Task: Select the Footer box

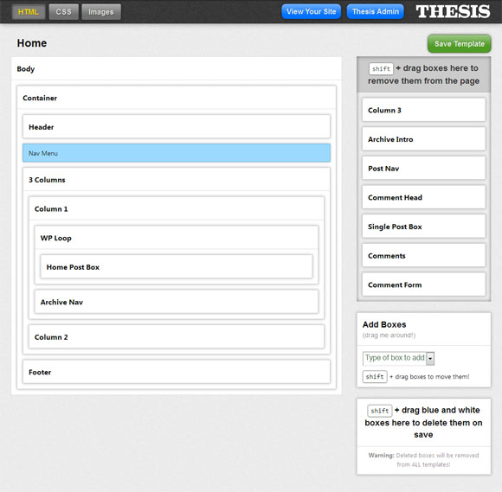Action: pyautogui.click(x=176, y=372)
